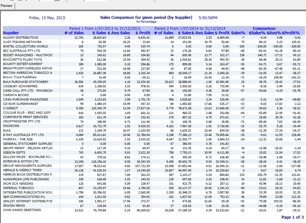306x223 pixels.
Task: Select the JOHN SANDS GREETINGS supplier name
Action: (x=22, y=210)
